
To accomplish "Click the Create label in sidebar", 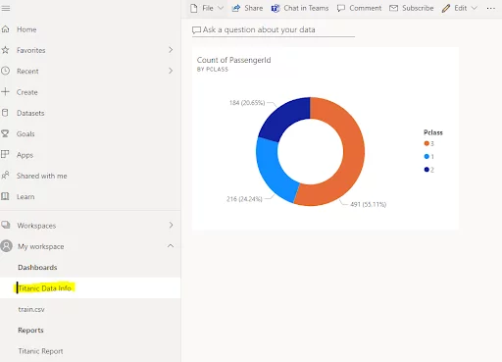I will coord(27,92).
